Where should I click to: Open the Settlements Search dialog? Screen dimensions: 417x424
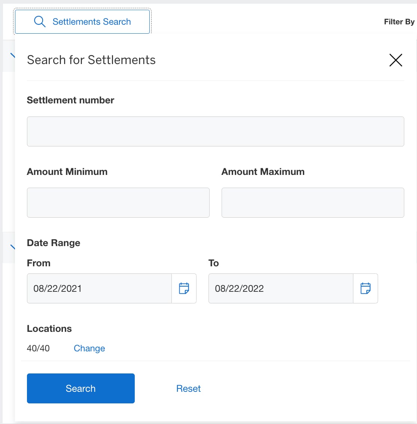82,21
